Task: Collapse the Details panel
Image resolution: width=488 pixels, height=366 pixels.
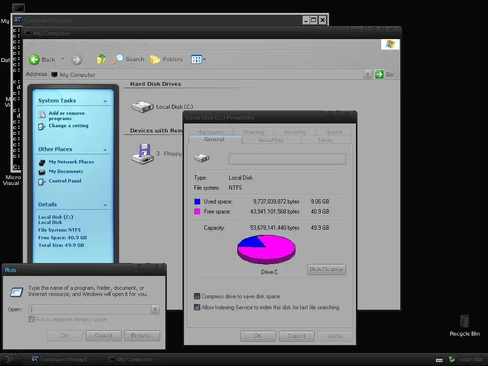Action: (105, 205)
